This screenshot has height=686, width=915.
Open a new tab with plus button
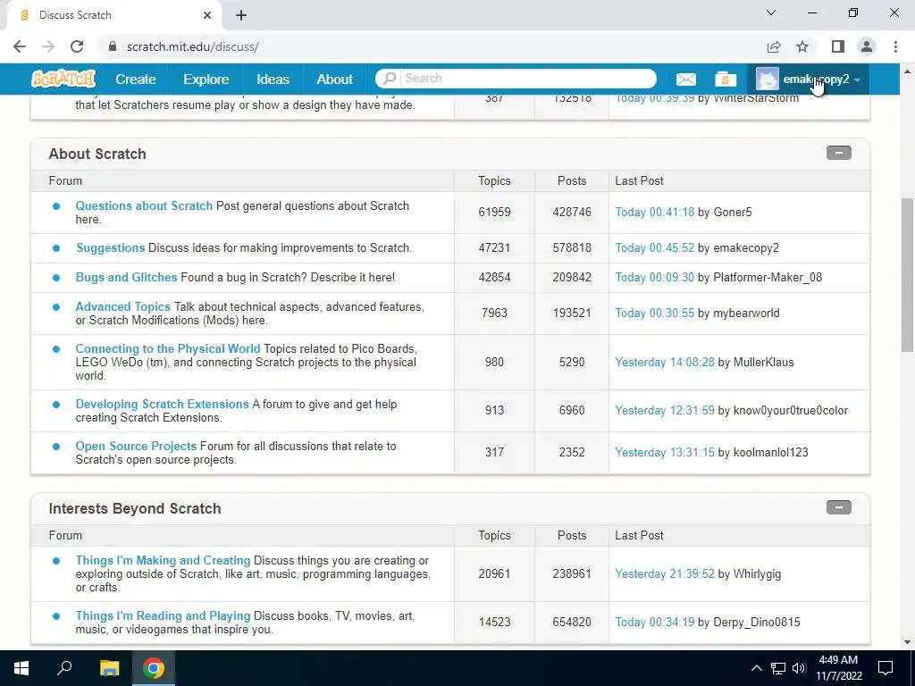(241, 15)
